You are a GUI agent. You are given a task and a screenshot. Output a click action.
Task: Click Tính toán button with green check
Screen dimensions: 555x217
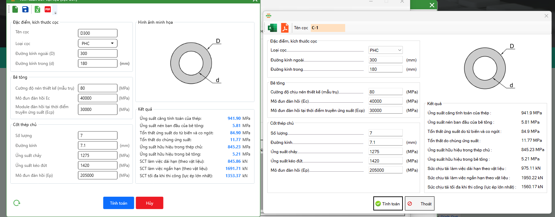(x=388, y=204)
